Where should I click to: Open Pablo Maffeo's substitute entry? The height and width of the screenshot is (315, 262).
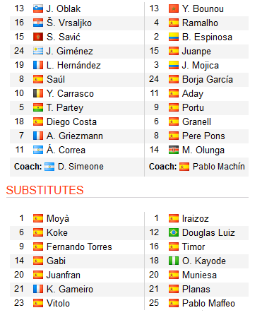[208, 304]
